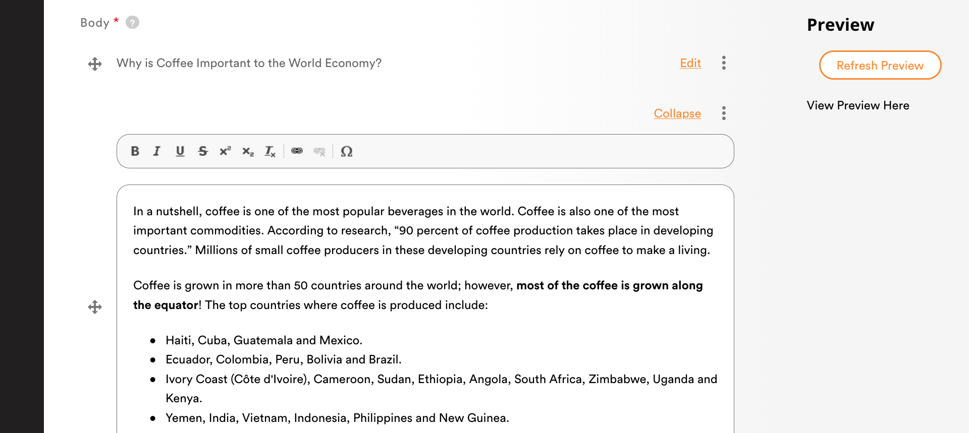Click the bold text 'most of the coffee is grown along'

609,285
